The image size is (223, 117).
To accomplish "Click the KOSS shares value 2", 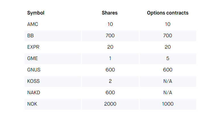I will (x=110, y=81).
